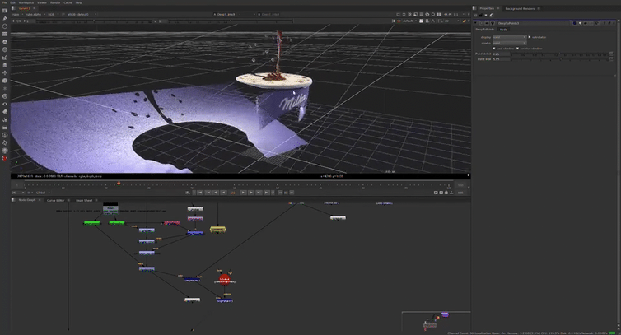621x335 pixels.
Task: Toggle the selectable checkbox
Action: [x=530, y=37]
